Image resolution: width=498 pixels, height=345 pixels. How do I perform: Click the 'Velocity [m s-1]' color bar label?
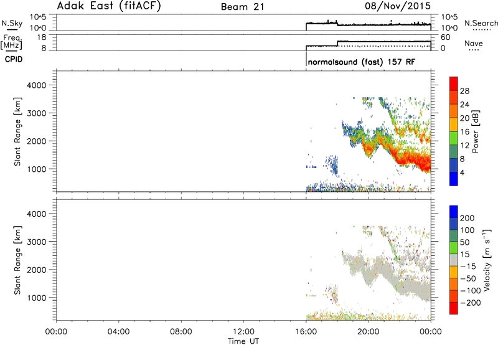click(x=487, y=260)
